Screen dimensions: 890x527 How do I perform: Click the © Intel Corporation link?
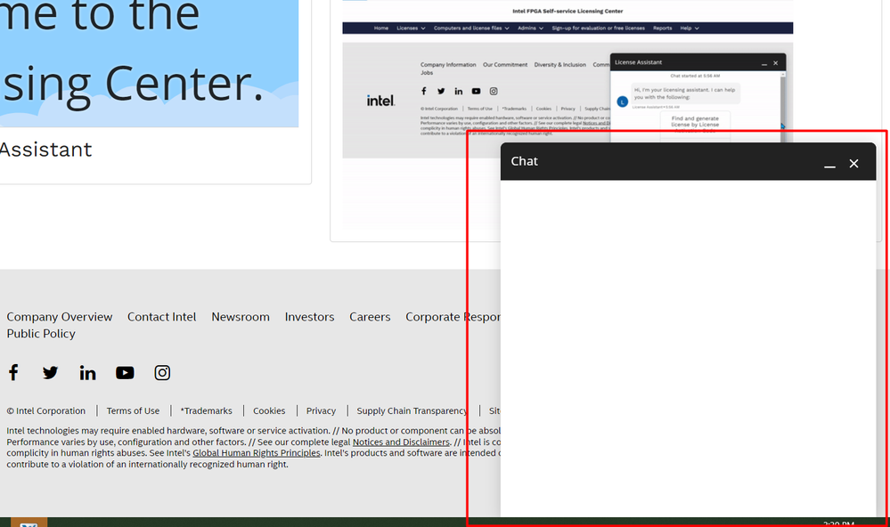(46, 410)
